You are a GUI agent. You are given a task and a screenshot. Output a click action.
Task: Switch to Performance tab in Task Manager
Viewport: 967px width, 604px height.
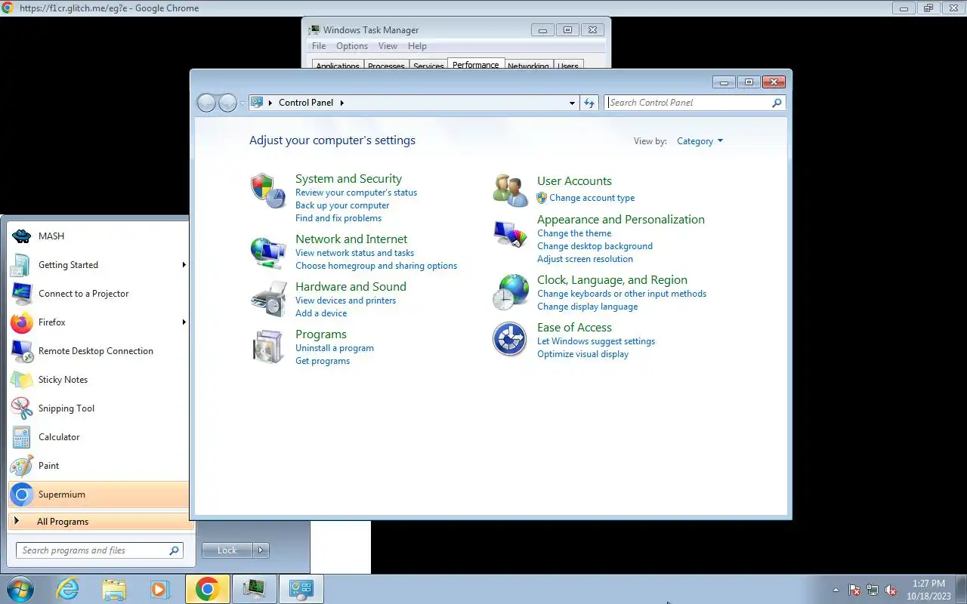pos(476,65)
